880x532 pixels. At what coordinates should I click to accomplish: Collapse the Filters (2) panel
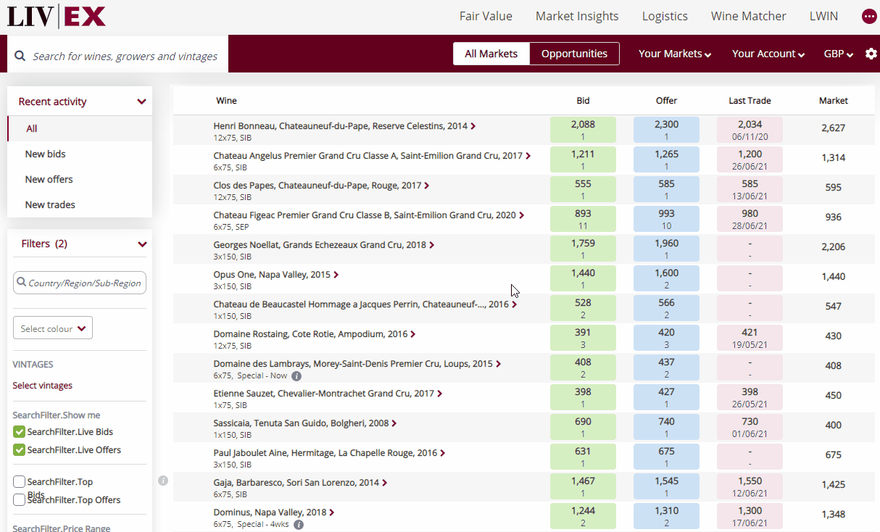pos(141,244)
